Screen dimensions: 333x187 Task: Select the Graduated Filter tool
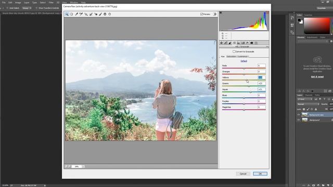coord(105,14)
